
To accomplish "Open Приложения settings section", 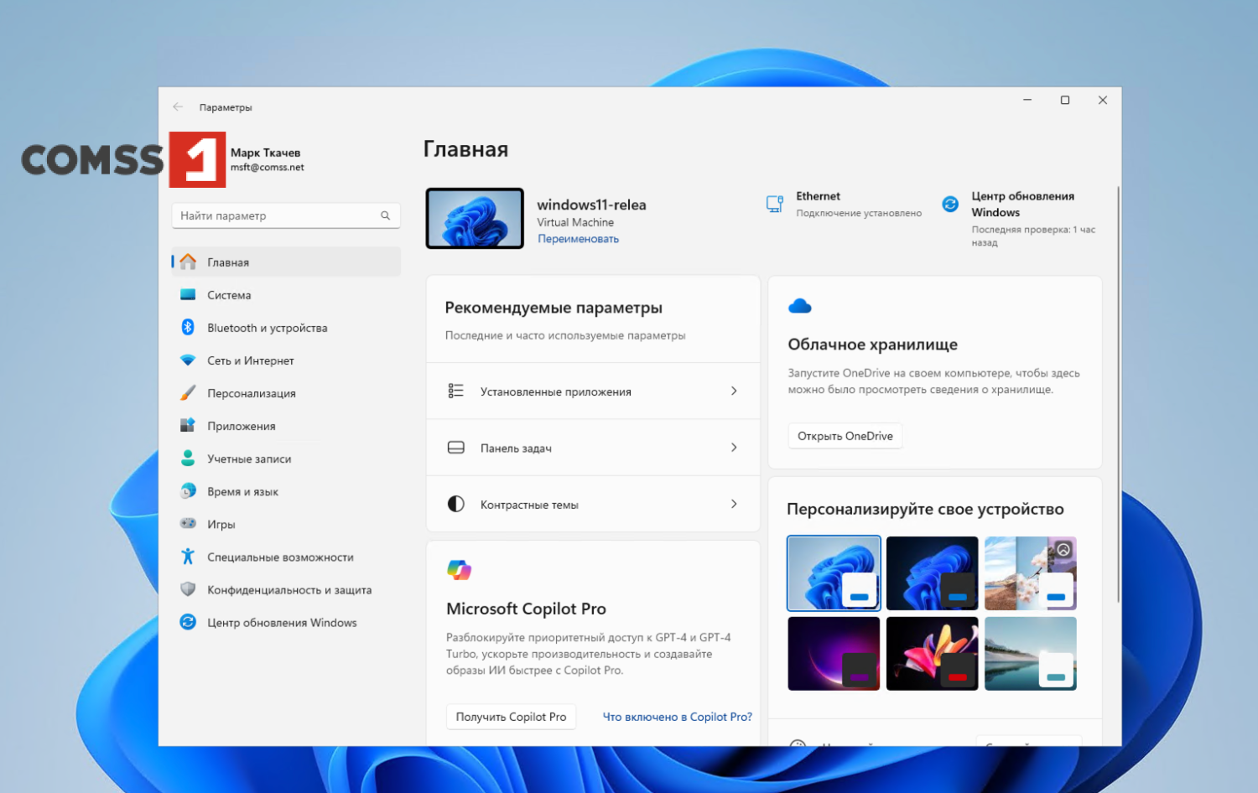I will (x=286, y=425).
